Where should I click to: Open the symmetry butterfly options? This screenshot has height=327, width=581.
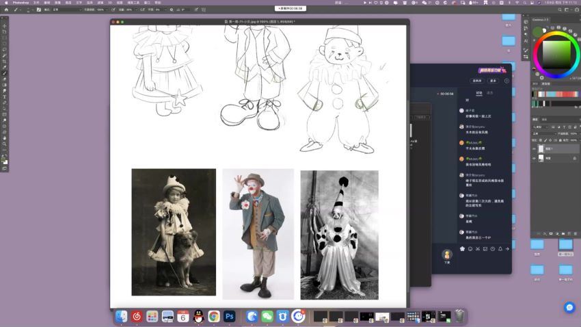coord(204,10)
